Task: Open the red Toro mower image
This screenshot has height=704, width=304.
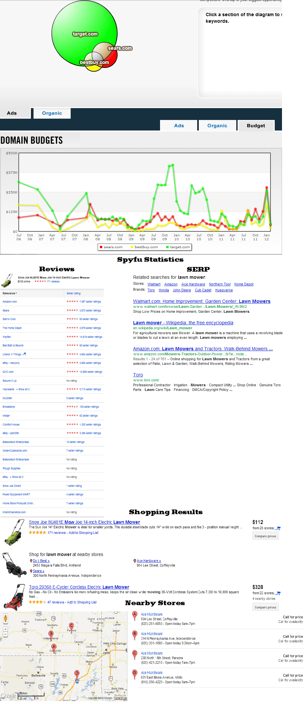Action: click(14, 597)
